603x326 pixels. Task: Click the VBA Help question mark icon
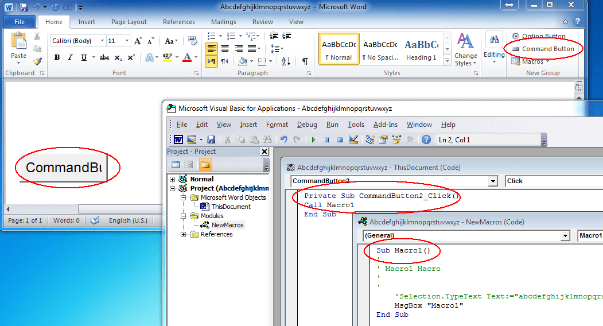(426, 139)
